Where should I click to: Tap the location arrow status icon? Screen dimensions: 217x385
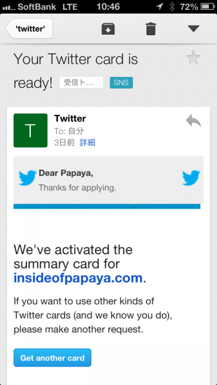pyautogui.click(x=159, y=7)
